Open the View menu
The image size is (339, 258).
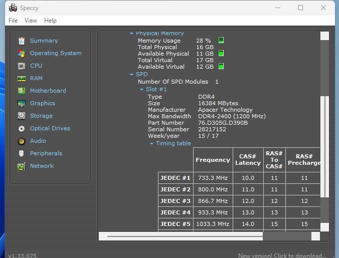pos(31,21)
